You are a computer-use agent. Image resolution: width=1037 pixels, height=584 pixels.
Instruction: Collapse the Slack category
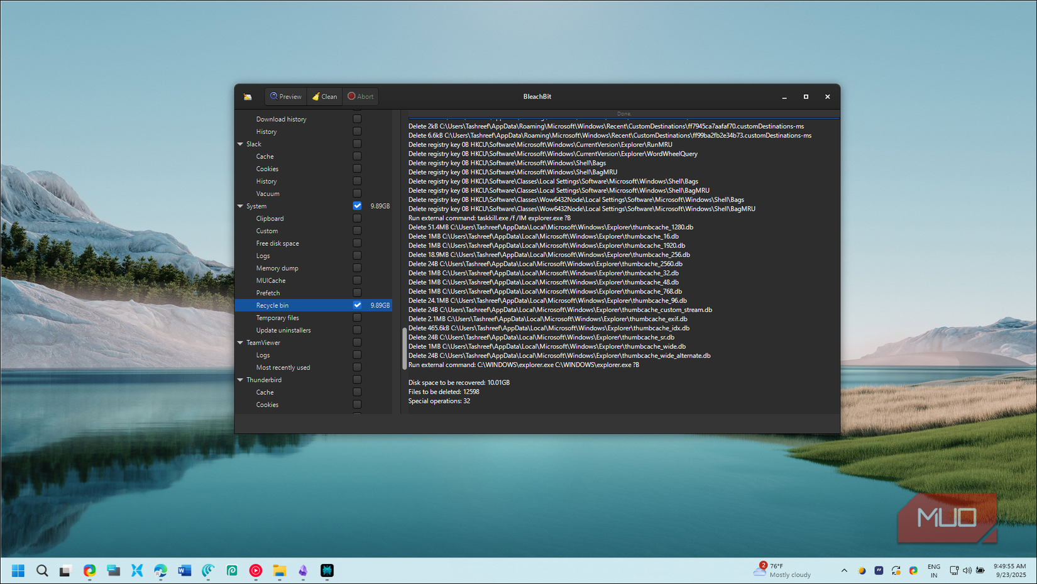tap(240, 144)
